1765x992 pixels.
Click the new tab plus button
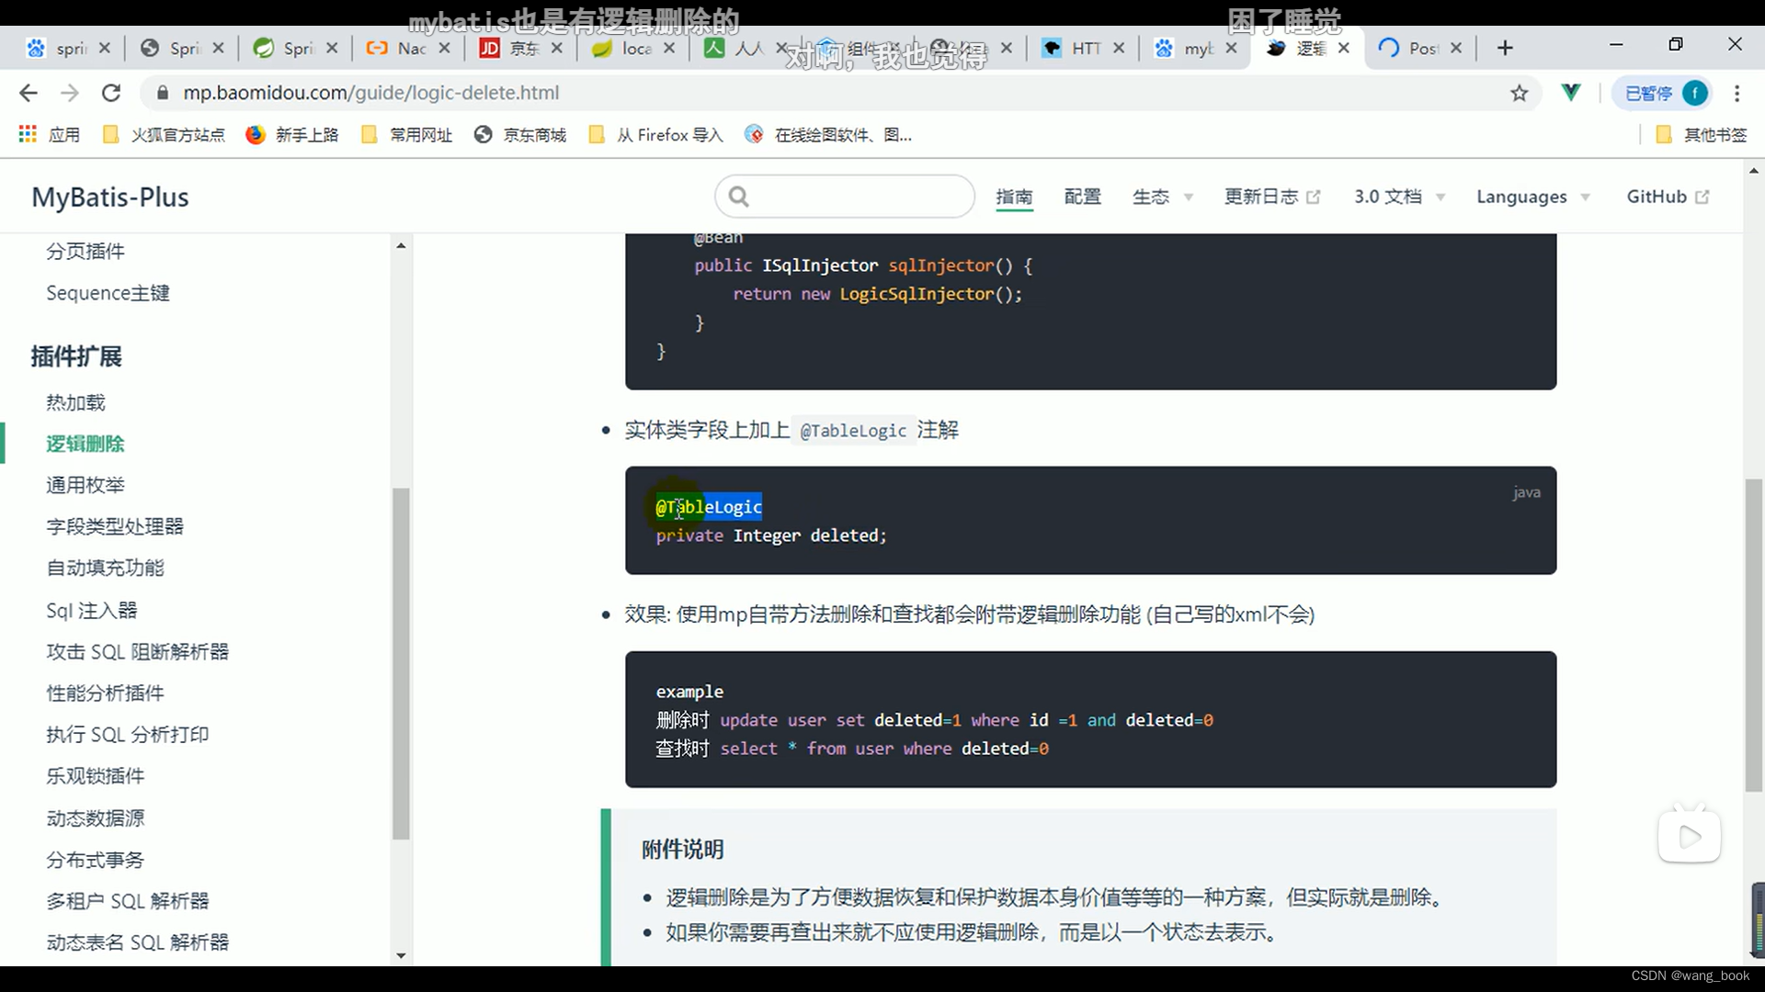[x=1505, y=48]
